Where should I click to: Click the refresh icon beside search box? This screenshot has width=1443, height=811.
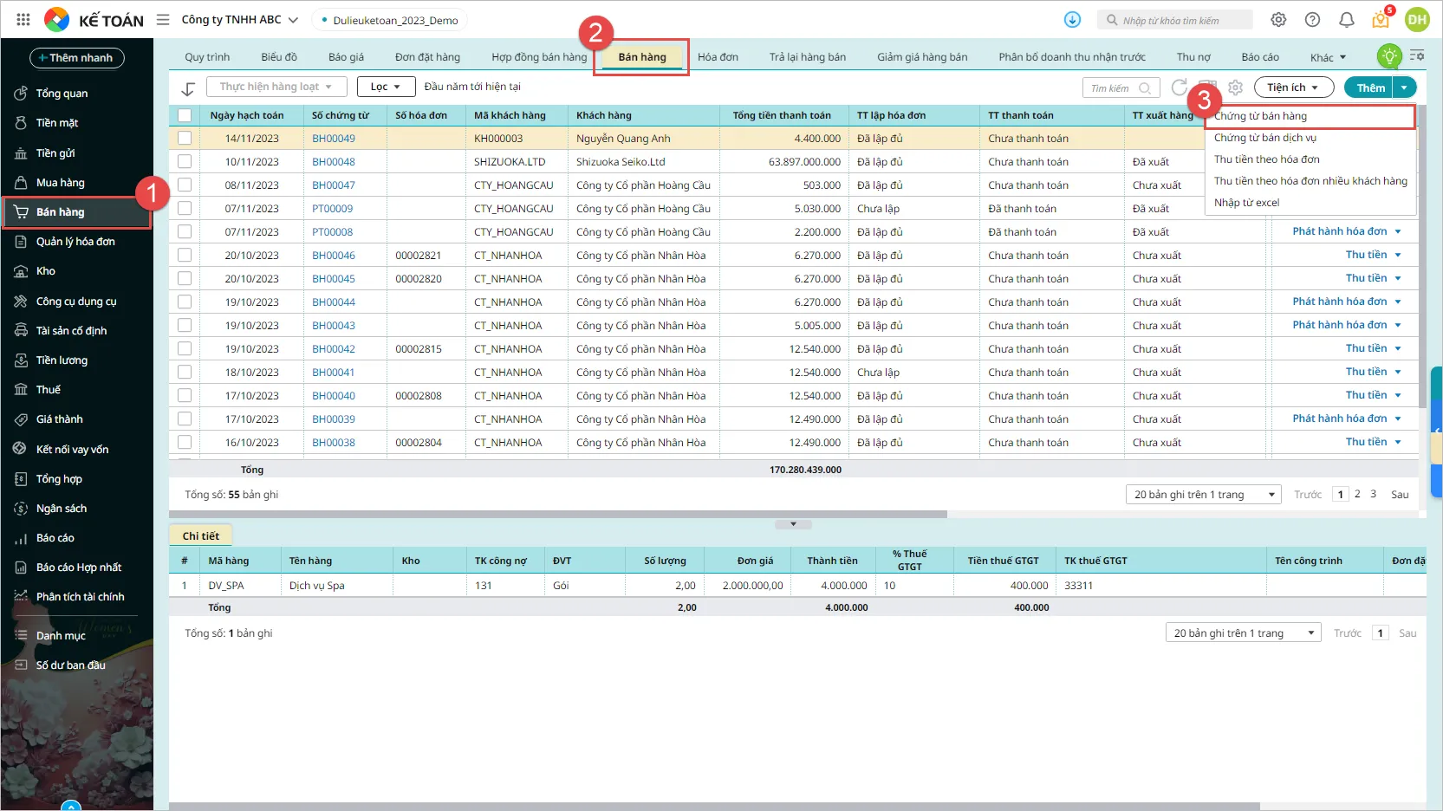pos(1179,88)
